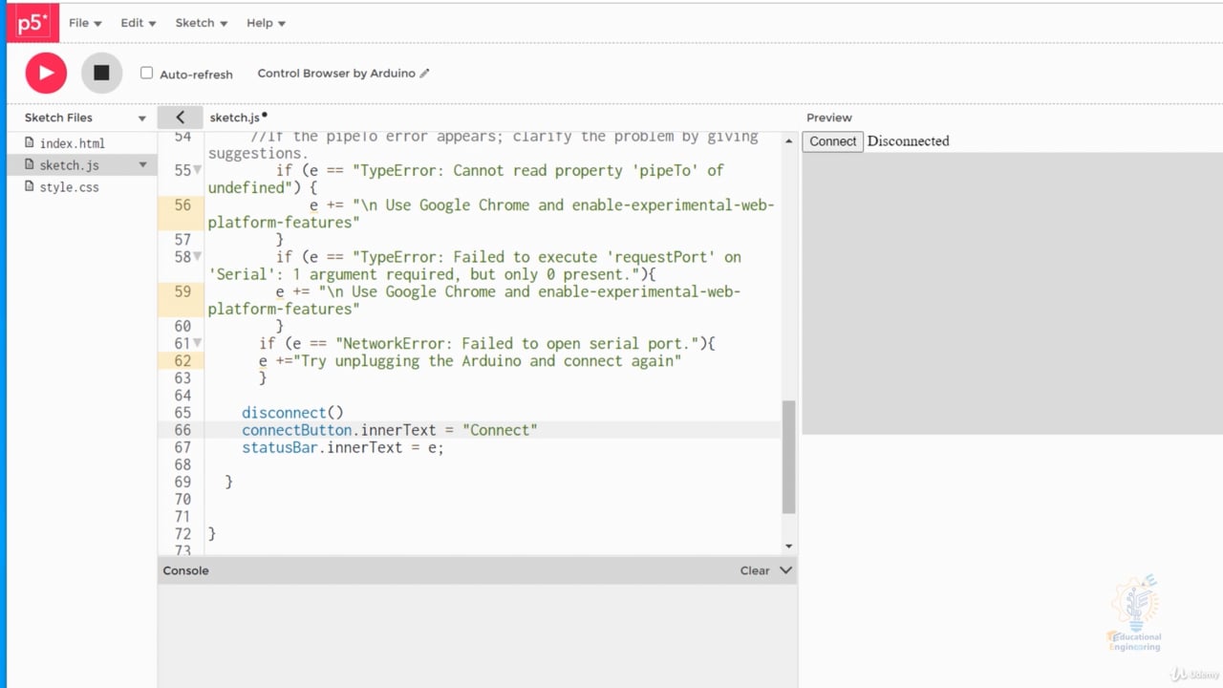Place cursor on line 66 connectButton code
Viewport: 1223px width, 688px height.
coord(390,430)
